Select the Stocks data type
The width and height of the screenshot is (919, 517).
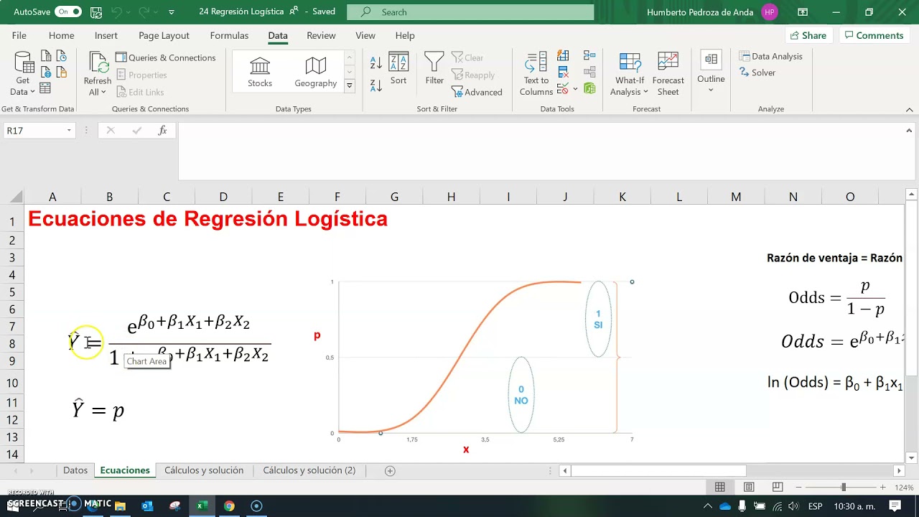pyautogui.click(x=260, y=72)
